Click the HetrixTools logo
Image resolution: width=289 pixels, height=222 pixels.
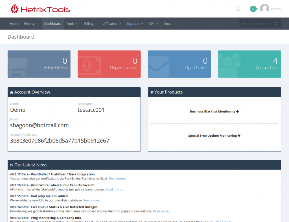pyautogui.click(x=40, y=8)
